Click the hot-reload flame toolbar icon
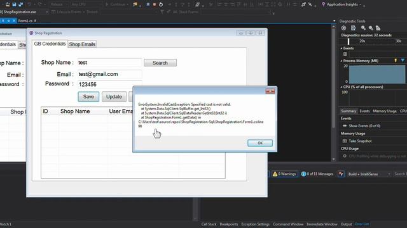 pyautogui.click(x=135, y=4)
